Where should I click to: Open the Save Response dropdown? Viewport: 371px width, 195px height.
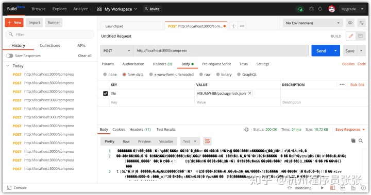(350, 129)
